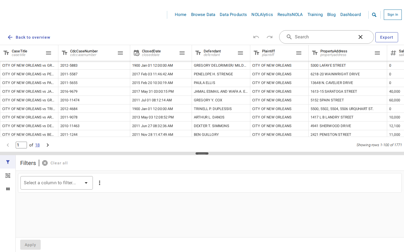This screenshot has height=252, width=404.
Task: Click the panel divider drag handle
Action: tap(202, 153)
